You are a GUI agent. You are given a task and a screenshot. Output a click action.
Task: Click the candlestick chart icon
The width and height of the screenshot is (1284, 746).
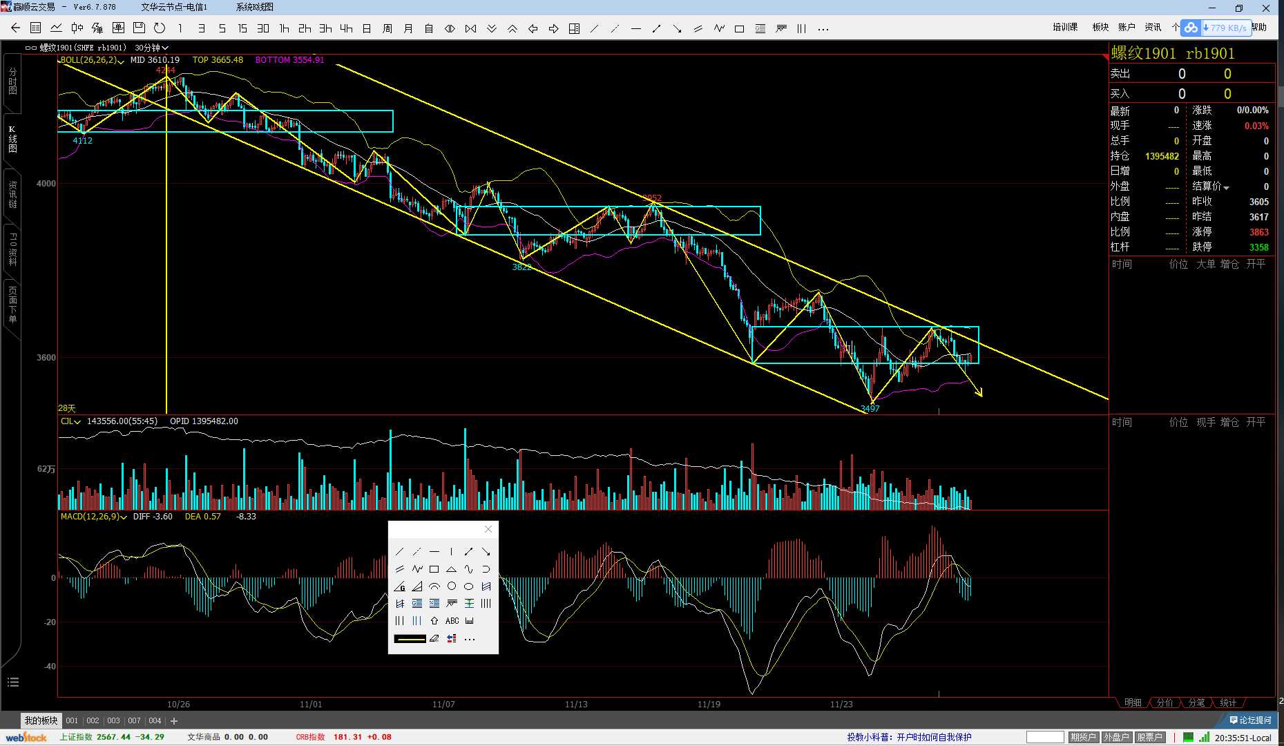point(77,28)
